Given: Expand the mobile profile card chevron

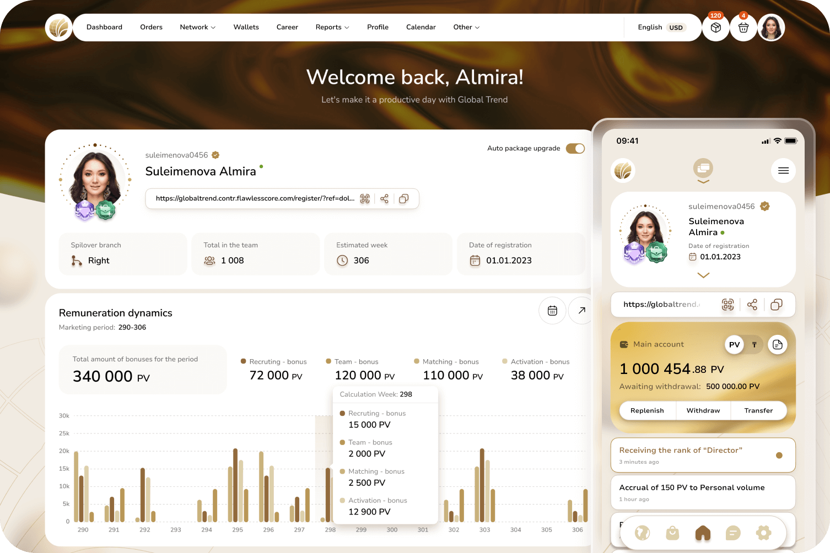Looking at the screenshot, I should (703, 275).
